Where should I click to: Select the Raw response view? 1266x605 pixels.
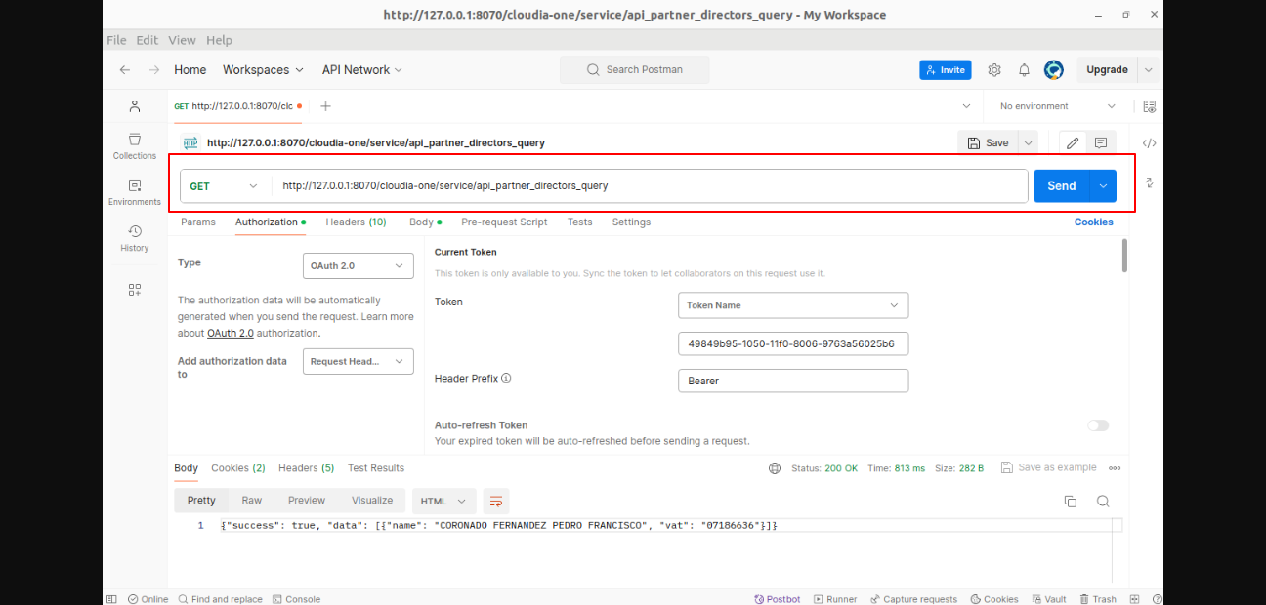click(252, 501)
